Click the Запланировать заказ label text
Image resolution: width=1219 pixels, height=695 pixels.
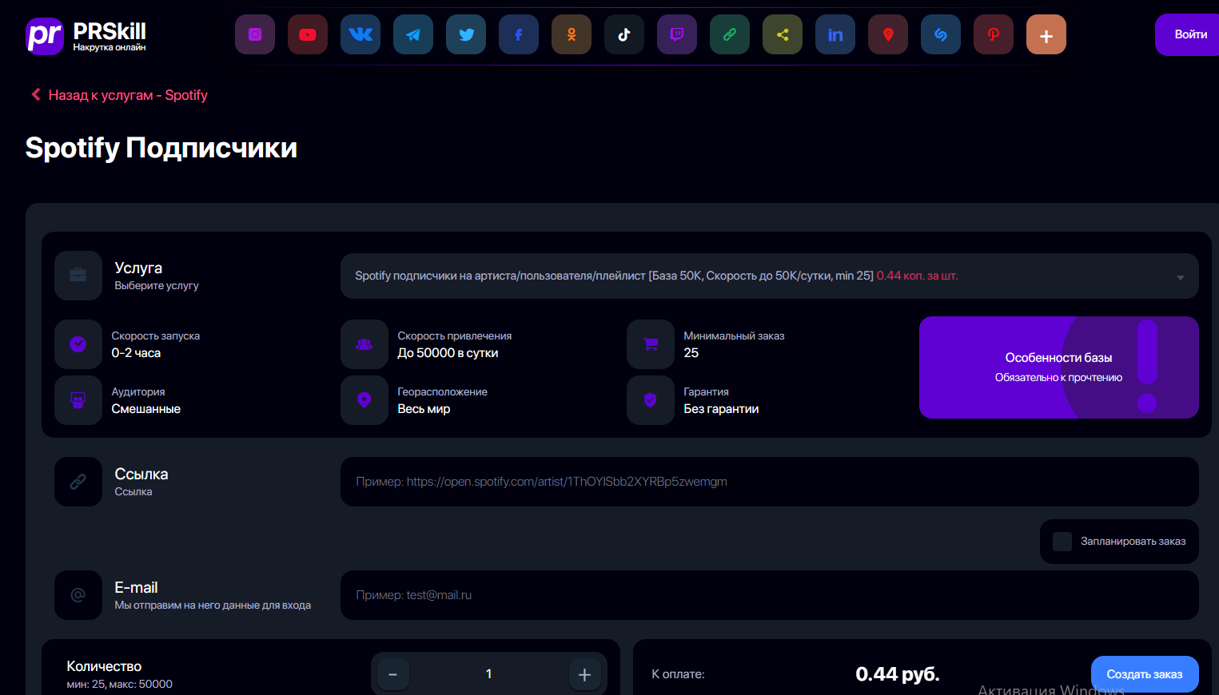[x=1133, y=542]
